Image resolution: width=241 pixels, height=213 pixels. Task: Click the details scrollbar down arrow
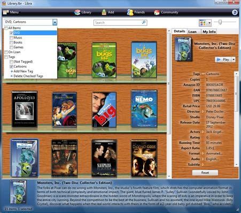point(236,164)
